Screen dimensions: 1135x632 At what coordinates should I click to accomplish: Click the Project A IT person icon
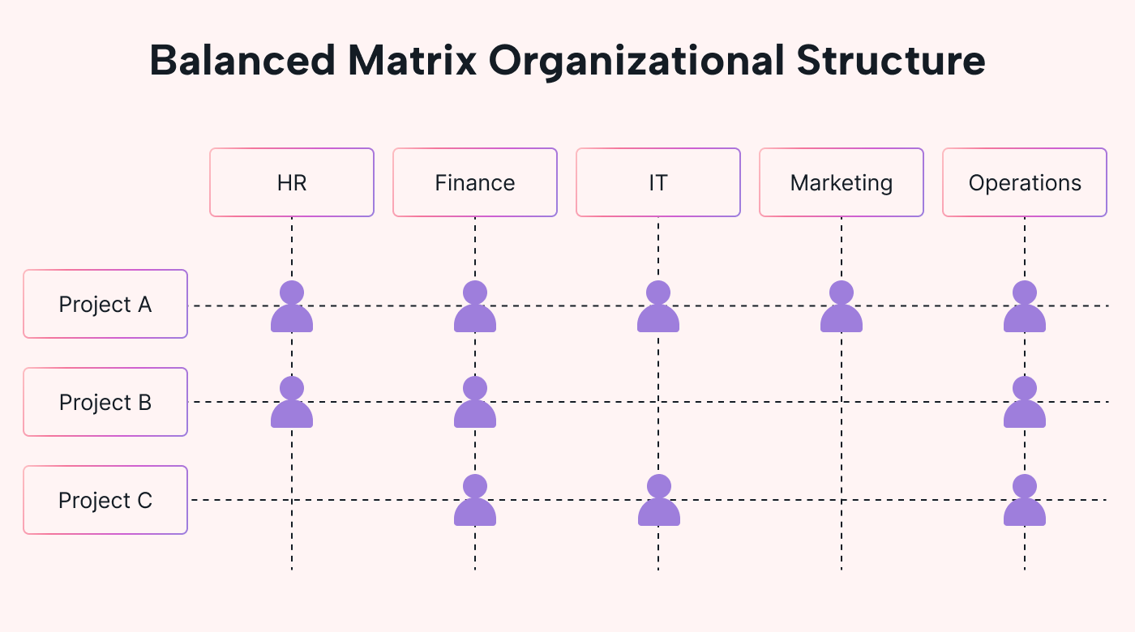click(x=658, y=307)
